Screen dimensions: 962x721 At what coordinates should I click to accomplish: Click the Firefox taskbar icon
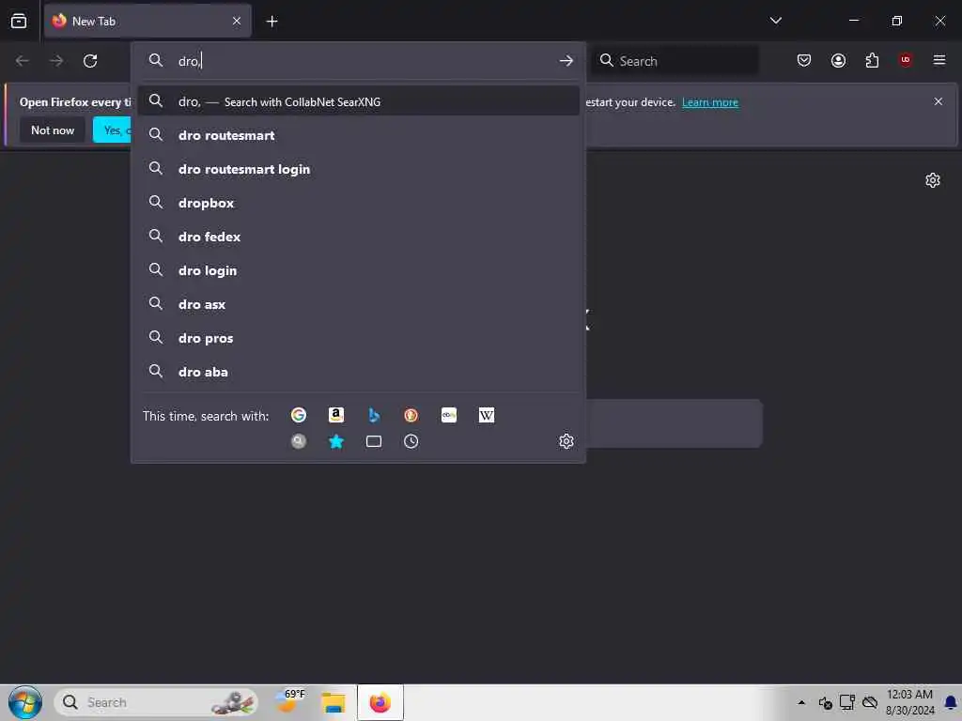(380, 702)
